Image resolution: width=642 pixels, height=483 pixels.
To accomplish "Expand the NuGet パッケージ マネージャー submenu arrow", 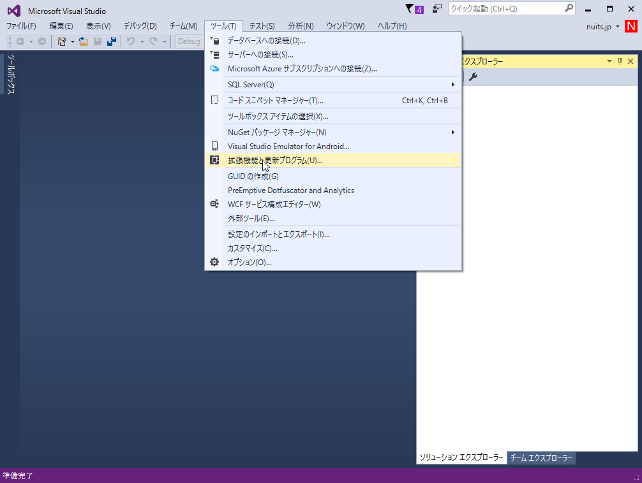I will tap(453, 132).
